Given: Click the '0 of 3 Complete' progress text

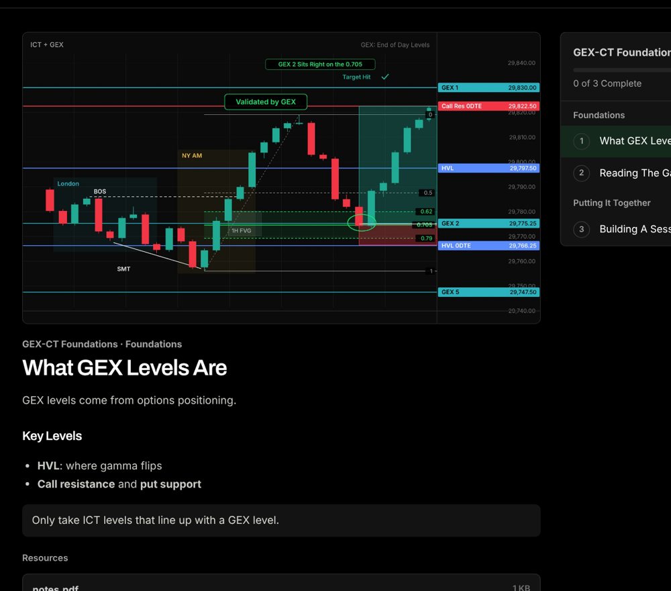Looking at the screenshot, I should [x=607, y=83].
